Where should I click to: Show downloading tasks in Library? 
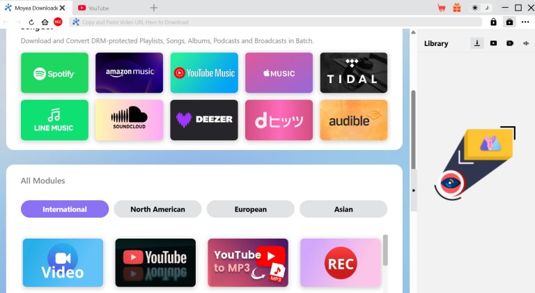[x=477, y=43]
